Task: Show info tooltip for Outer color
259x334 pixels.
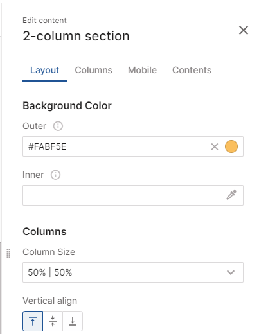Action: 58,126
